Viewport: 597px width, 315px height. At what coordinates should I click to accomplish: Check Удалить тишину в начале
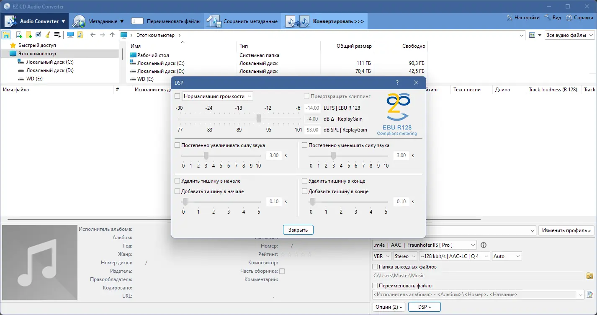[177, 181]
